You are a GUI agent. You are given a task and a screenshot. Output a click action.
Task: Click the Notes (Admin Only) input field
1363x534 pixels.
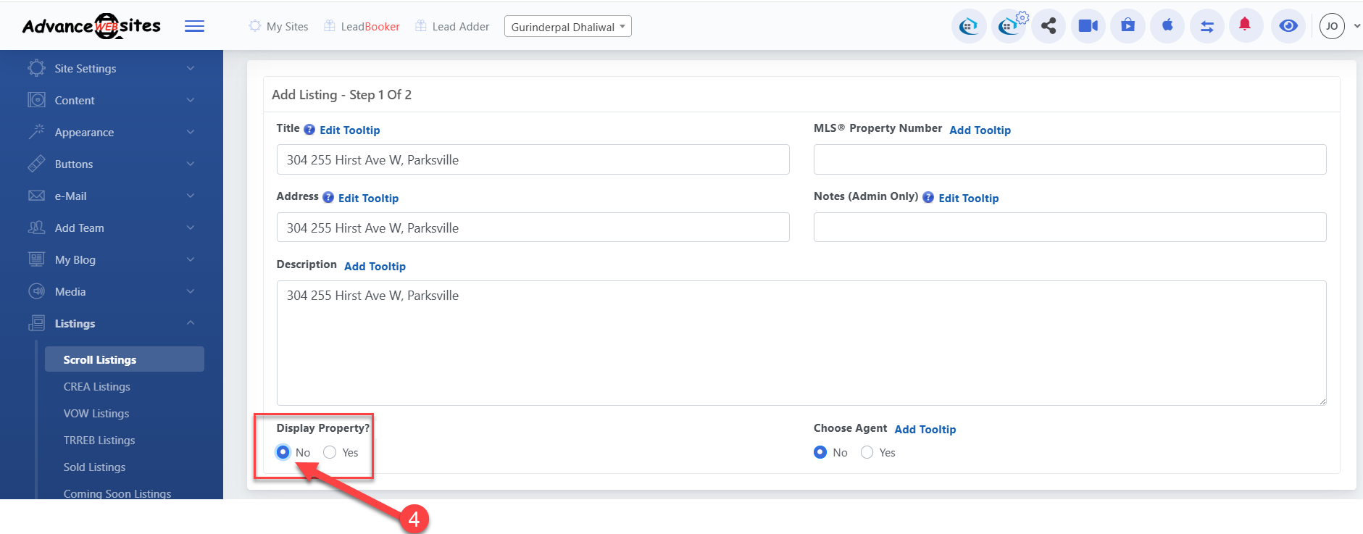[x=1070, y=228]
